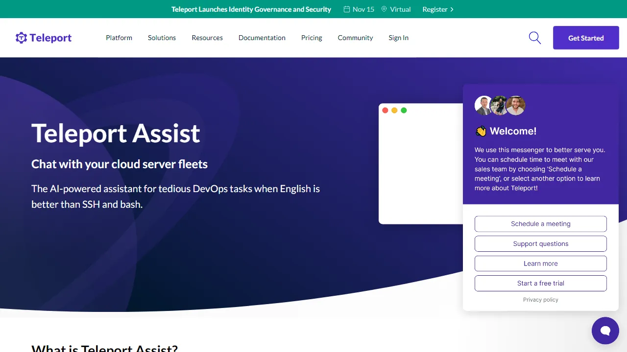Click the Teleport Assist heading
The height and width of the screenshot is (352, 627).
[x=116, y=133]
